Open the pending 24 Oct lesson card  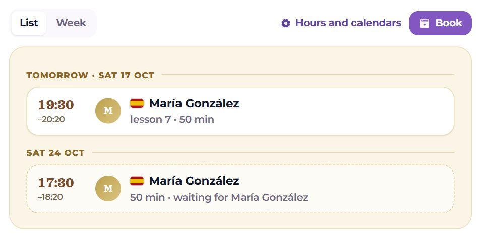coord(240,189)
